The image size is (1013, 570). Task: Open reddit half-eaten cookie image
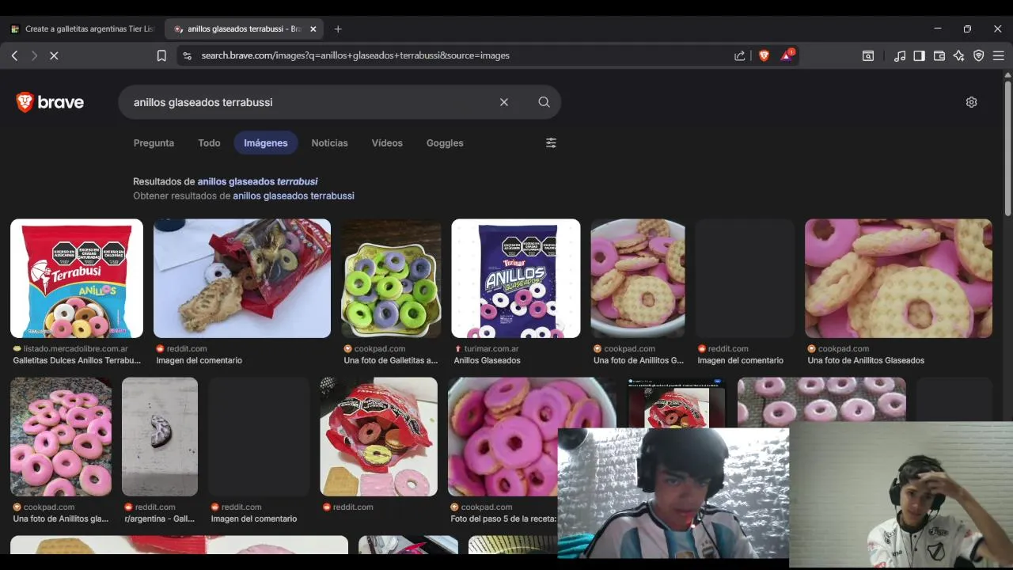(x=160, y=437)
